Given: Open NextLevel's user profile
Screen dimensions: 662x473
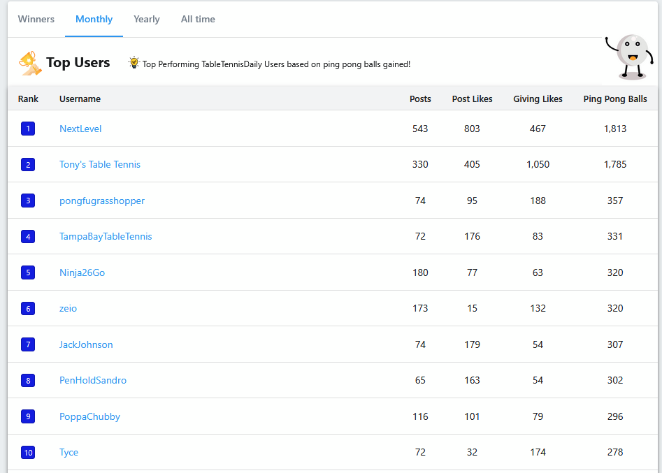Looking at the screenshot, I should click(x=80, y=129).
